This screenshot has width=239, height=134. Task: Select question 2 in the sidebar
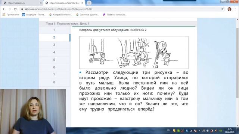pos(54,37)
